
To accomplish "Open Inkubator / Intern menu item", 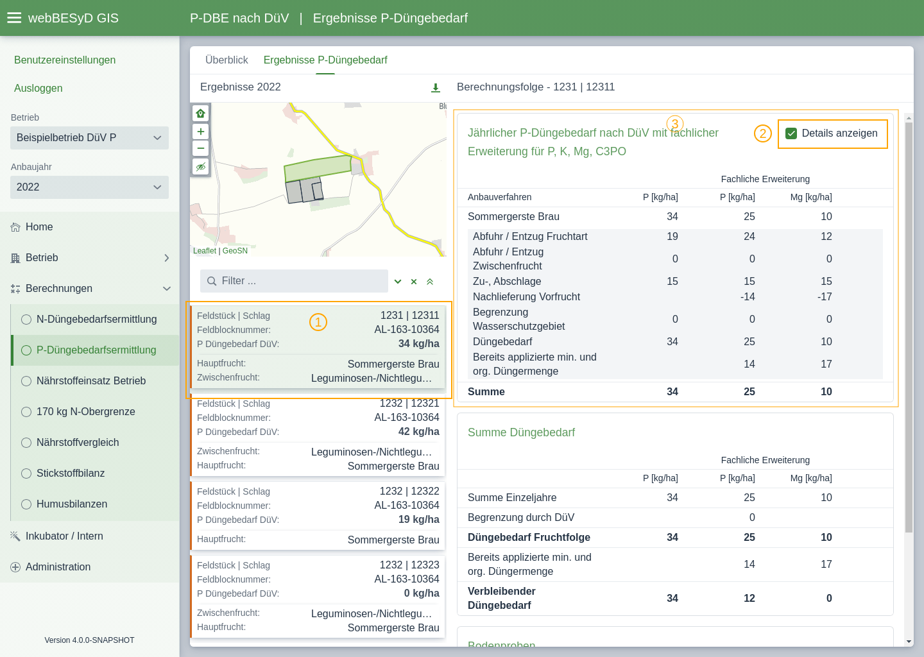I will pyautogui.click(x=89, y=536).
